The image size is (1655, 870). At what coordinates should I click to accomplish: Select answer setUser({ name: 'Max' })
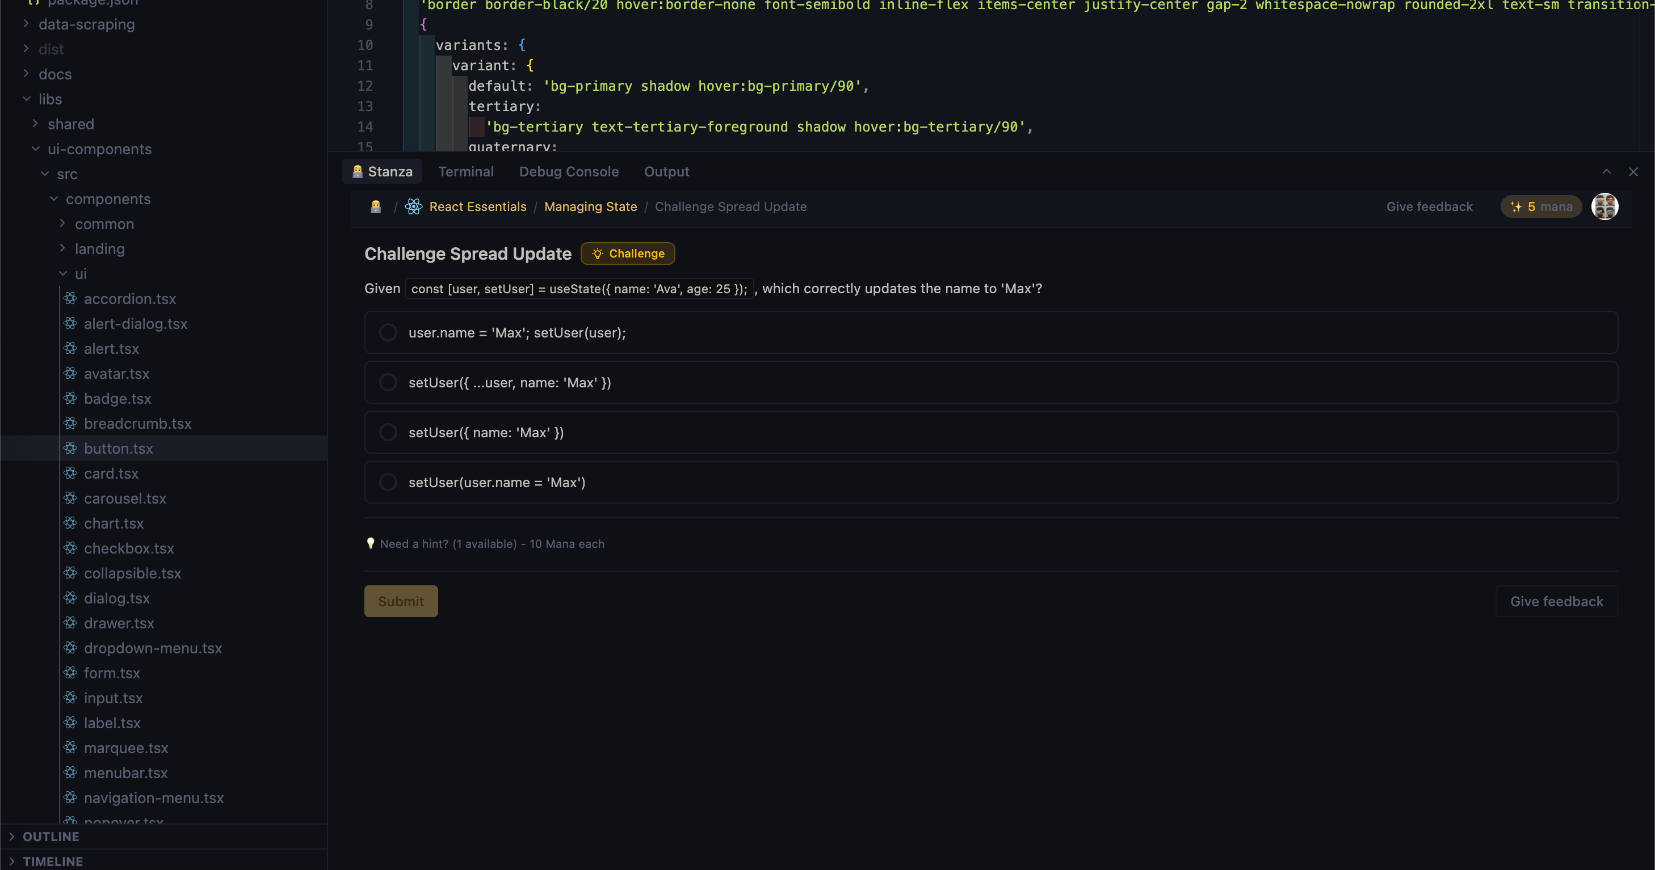(x=388, y=432)
